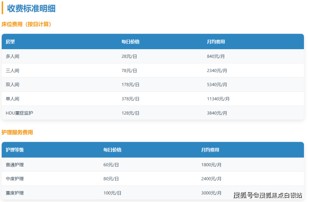This screenshot has width=309, height=202.
Task: Click the 护理等级 column header
Action: 15,150
